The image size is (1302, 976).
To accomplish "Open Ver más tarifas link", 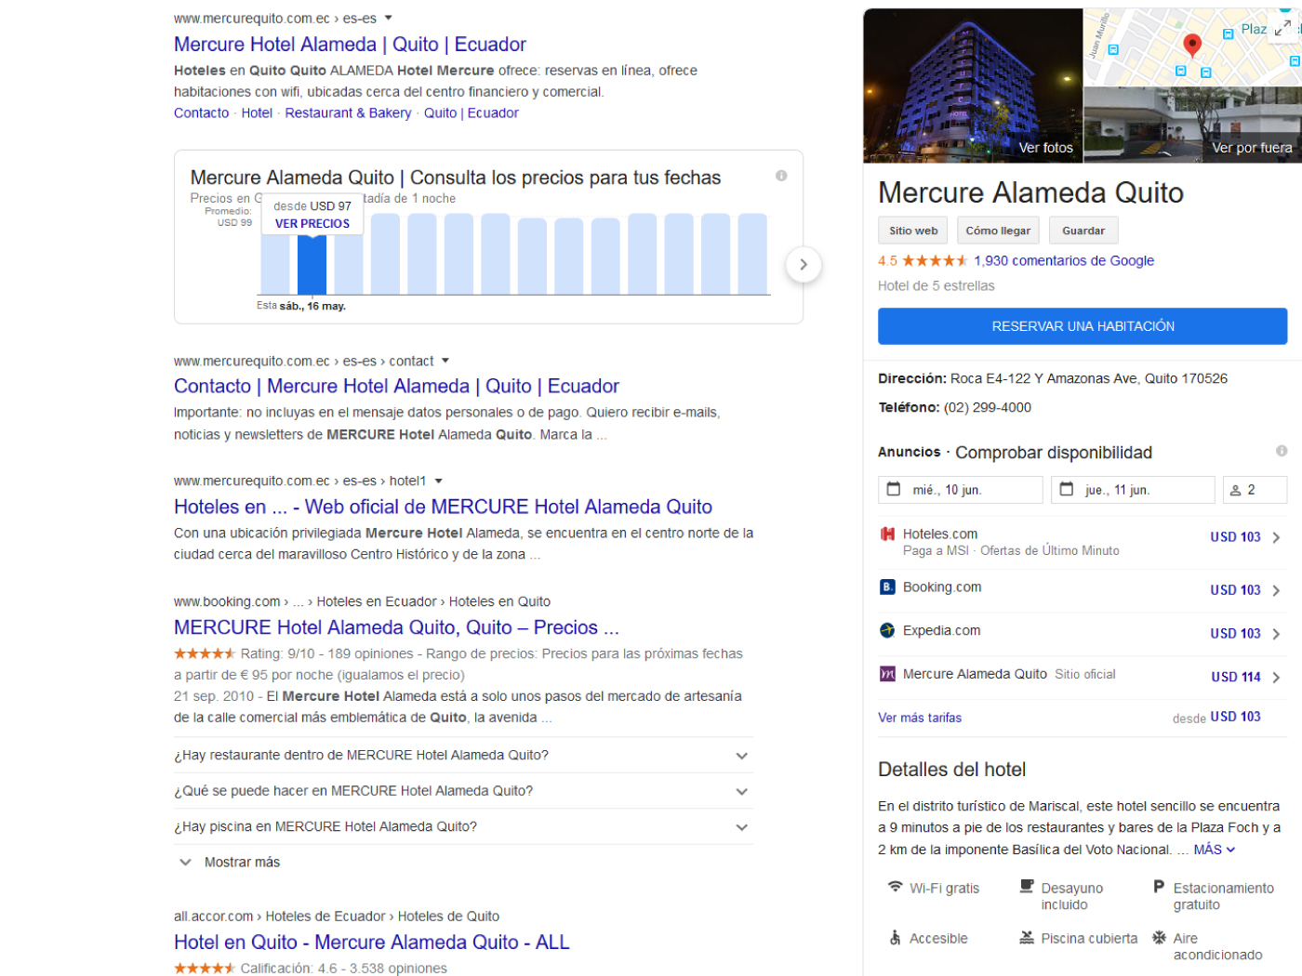I will point(920,718).
